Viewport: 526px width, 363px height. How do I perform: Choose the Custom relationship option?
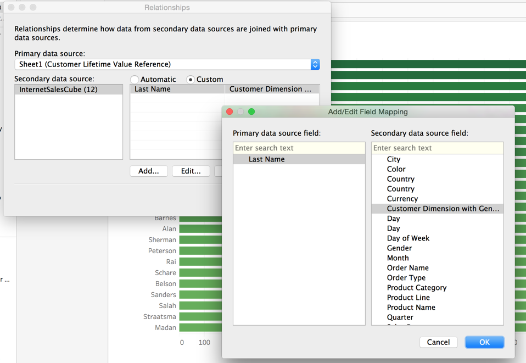coord(205,80)
